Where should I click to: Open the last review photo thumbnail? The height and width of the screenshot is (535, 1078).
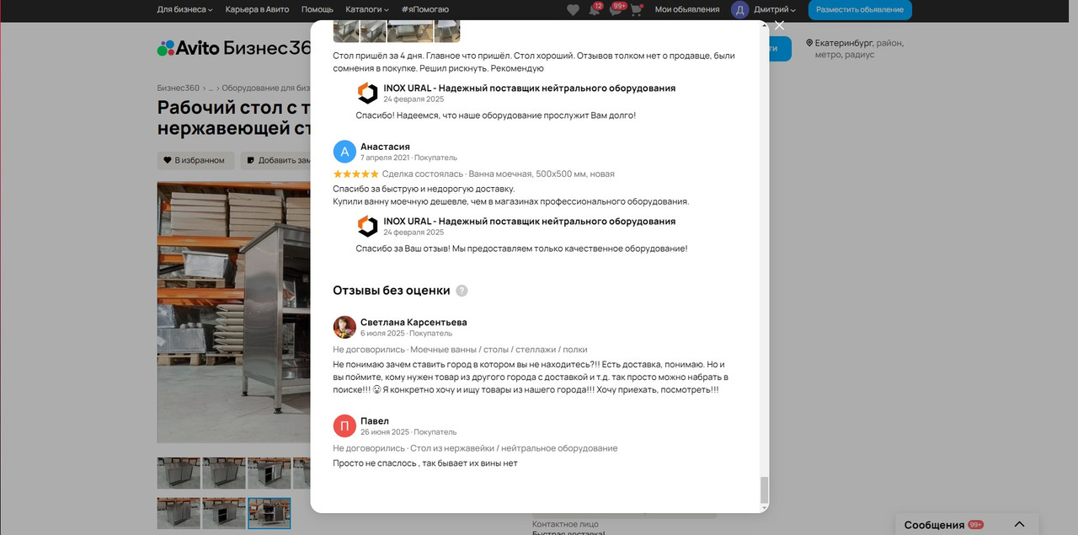(447, 31)
